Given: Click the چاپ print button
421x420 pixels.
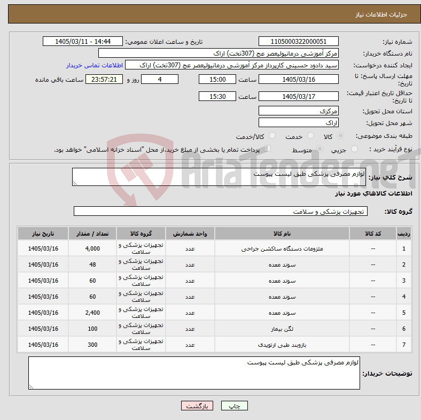Looking at the screenshot, I should click(x=235, y=406).
